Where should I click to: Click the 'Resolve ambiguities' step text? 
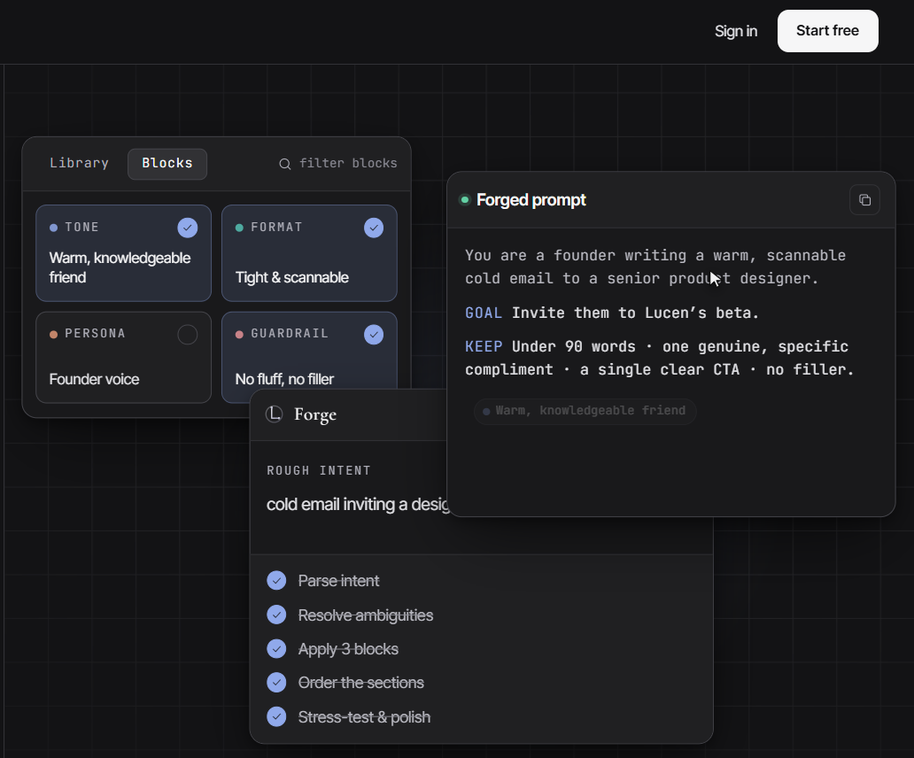tap(366, 615)
